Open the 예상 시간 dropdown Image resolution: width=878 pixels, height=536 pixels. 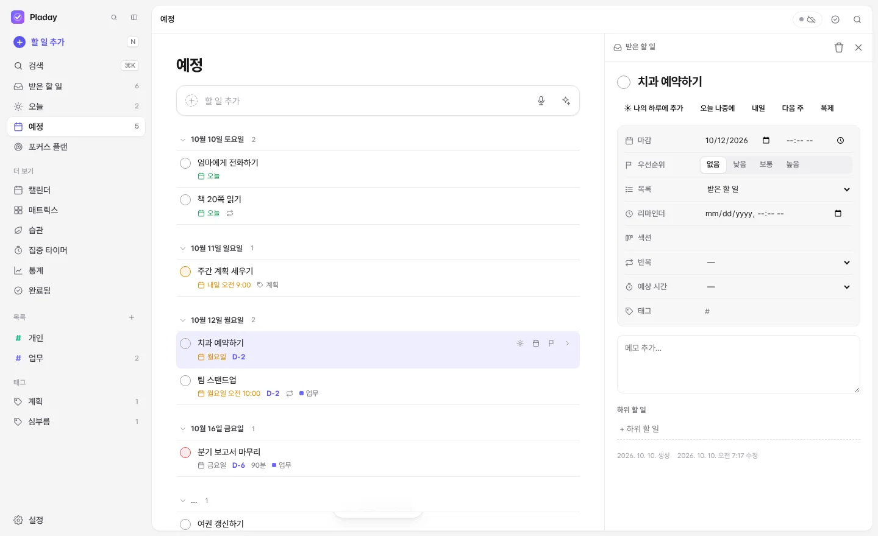click(x=777, y=287)
